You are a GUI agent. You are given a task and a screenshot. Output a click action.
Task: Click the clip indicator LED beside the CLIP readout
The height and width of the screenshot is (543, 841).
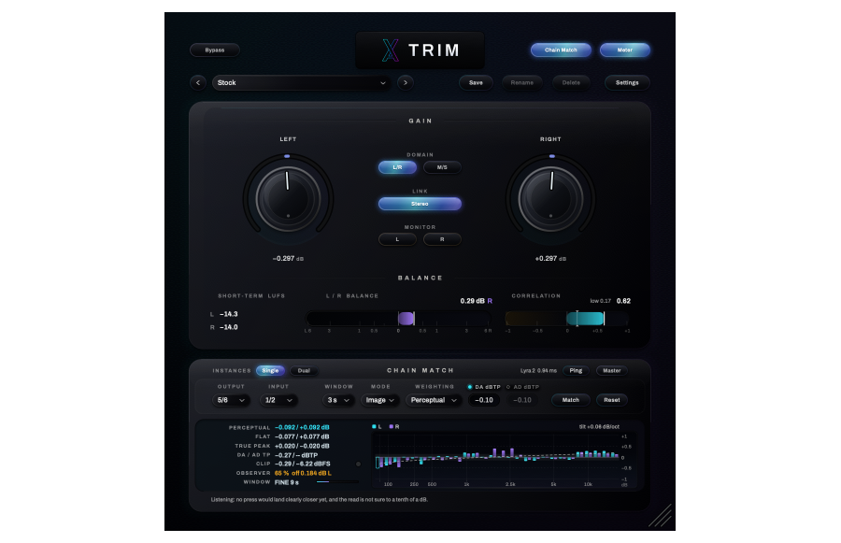tap(358, 464)
